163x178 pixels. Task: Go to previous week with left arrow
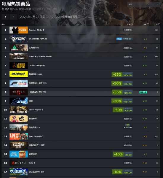(x=5, y=17)
